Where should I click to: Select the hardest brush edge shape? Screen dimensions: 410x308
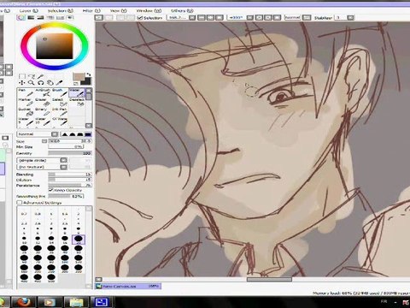click(x=88, y=134)
